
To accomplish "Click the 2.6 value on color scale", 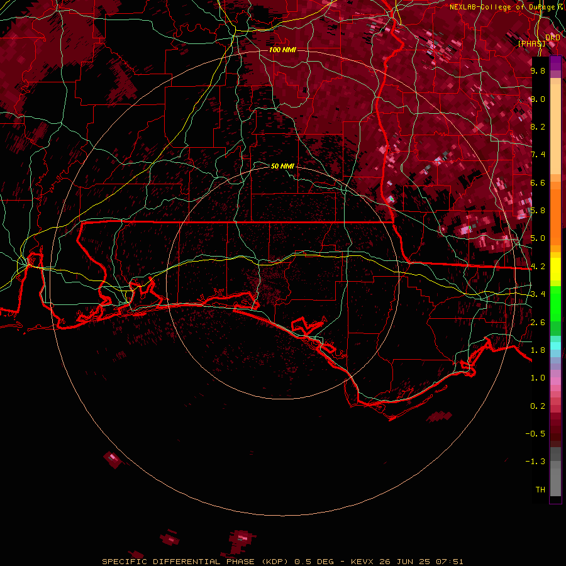I will [x=538, y=323].
